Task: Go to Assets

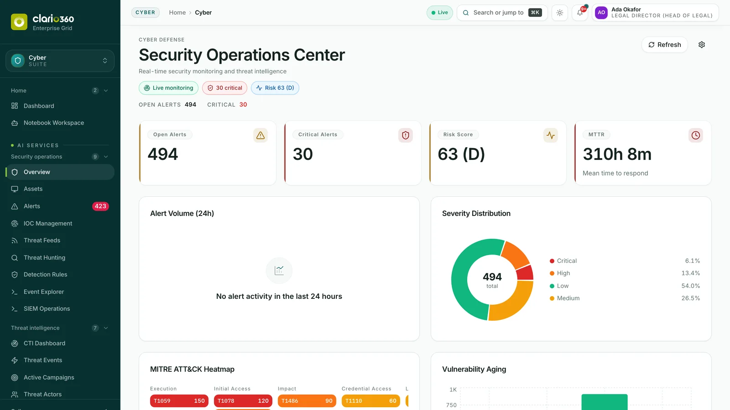Action: pos(60,189)
